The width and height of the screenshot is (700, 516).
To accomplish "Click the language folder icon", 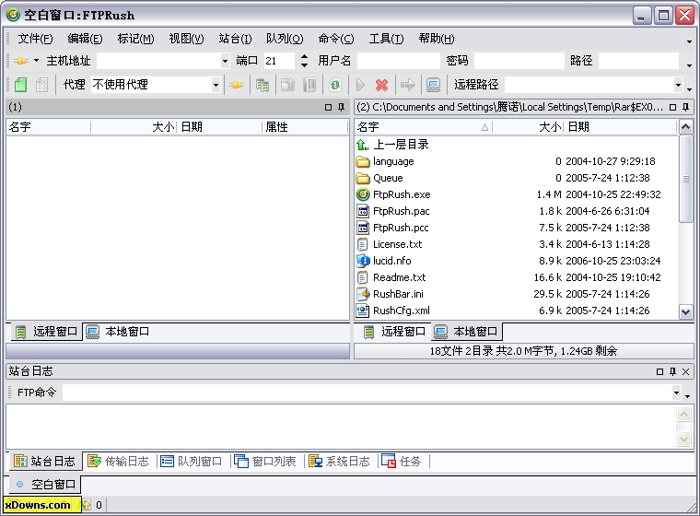I will point(363,161).
